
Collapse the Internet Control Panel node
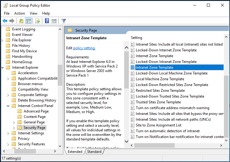click(x=8, y=106)
